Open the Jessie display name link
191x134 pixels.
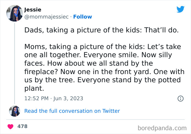[x=33, y=10]
